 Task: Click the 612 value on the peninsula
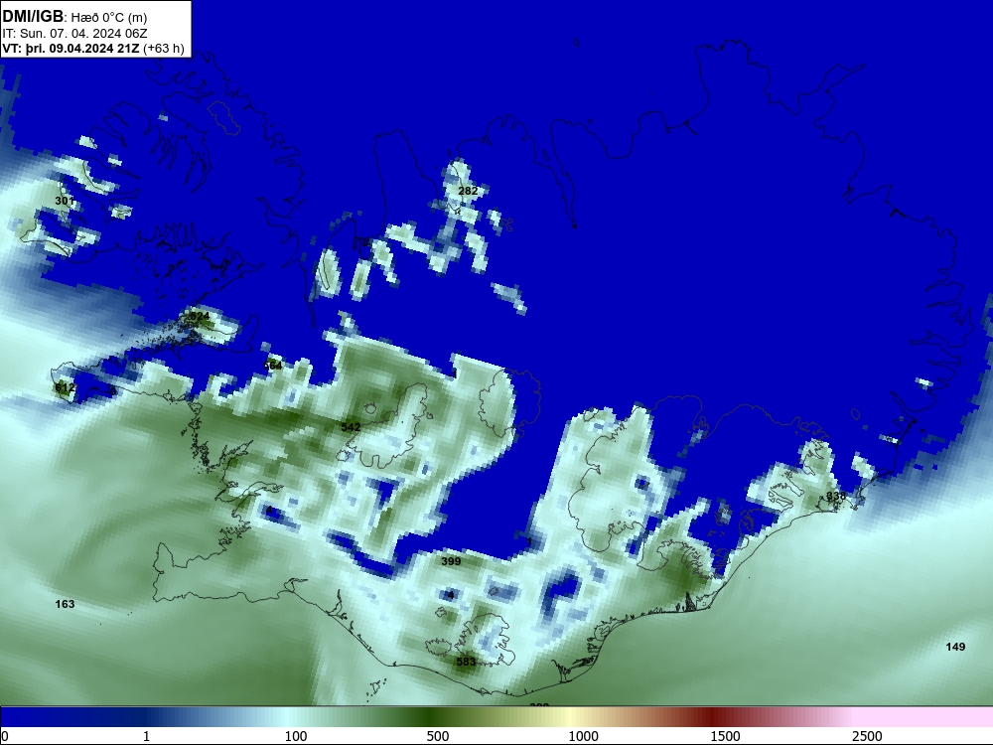(66, 387)
